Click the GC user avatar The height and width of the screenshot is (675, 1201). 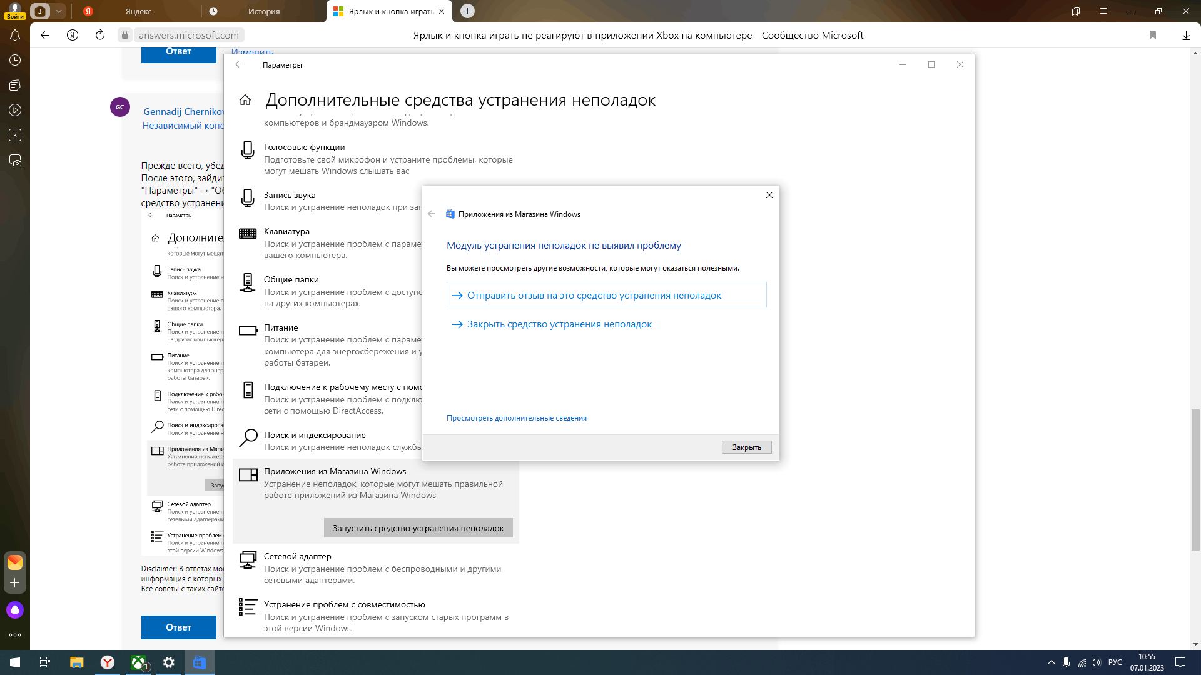pos(120,107)
